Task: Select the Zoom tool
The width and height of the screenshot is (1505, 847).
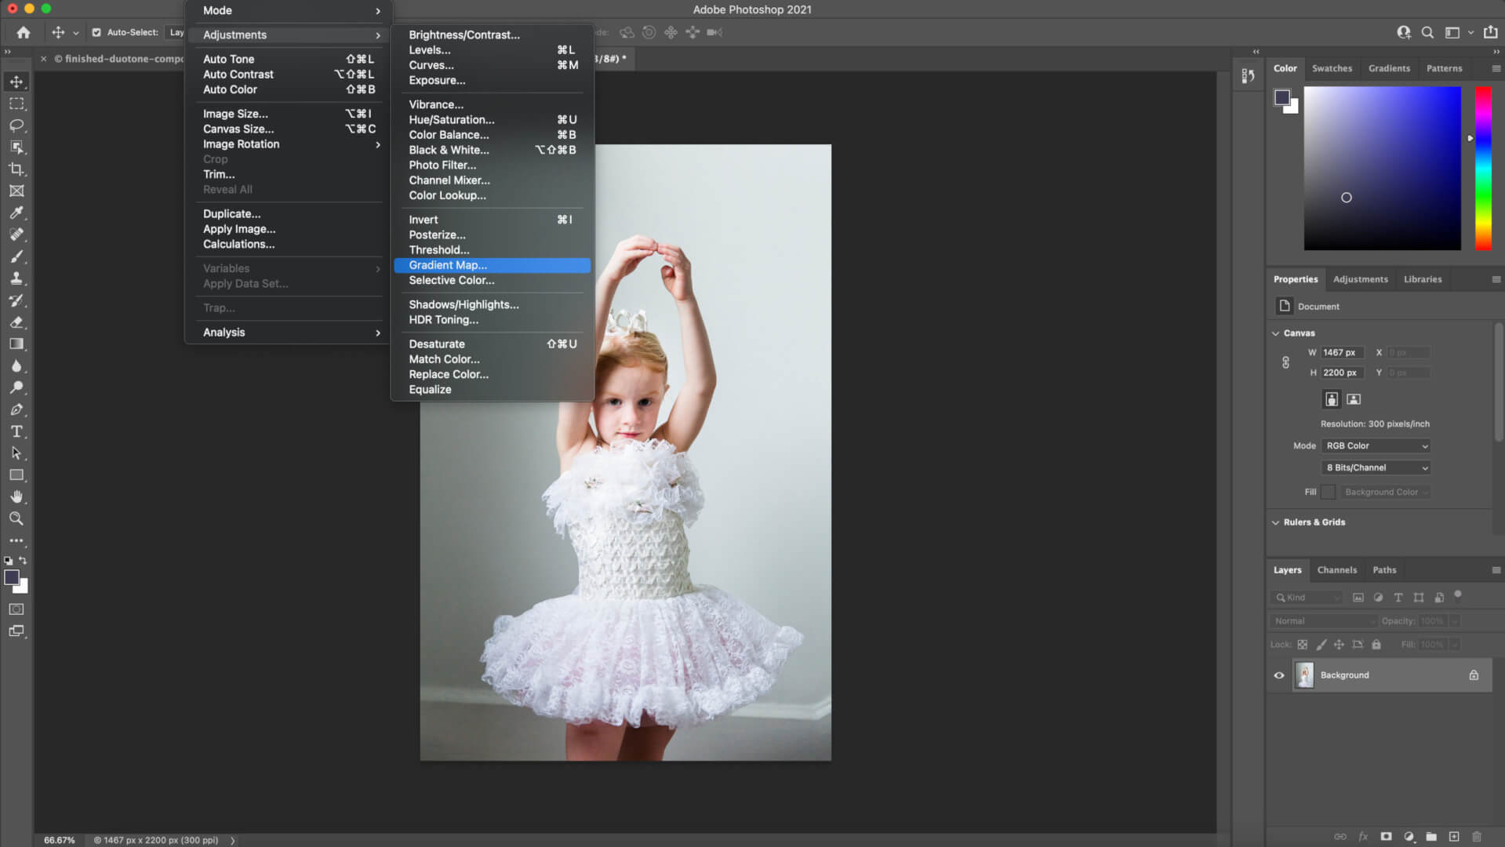Action: pos(16,518)
